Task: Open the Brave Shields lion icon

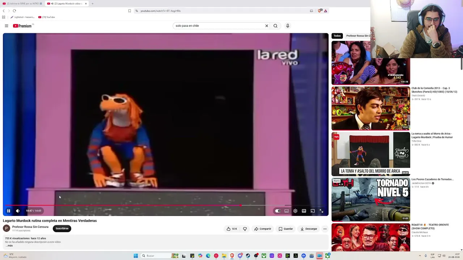Action: click(x=320, y=11)
